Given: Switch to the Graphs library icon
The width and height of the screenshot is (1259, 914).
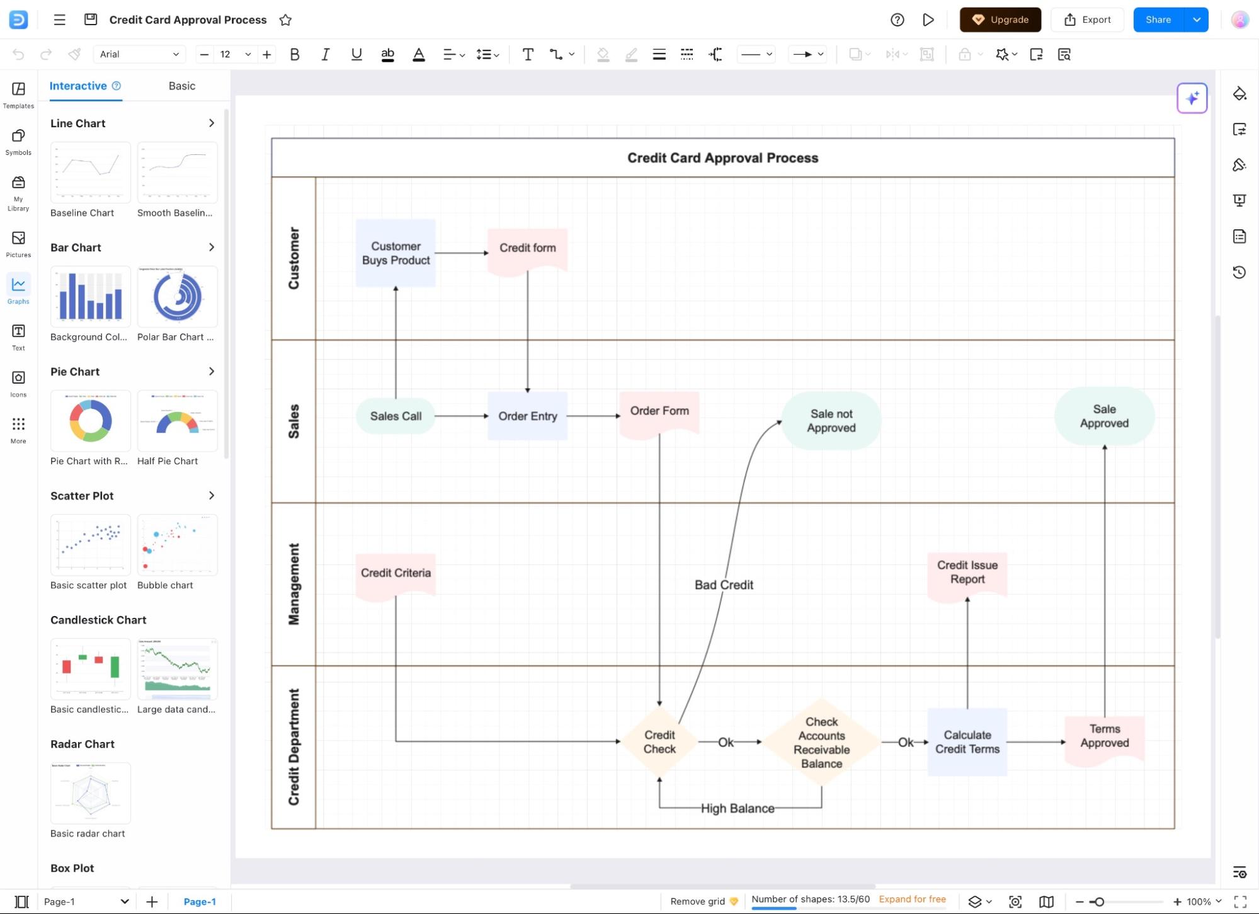Looking at the screenshot, I should 18,288.
